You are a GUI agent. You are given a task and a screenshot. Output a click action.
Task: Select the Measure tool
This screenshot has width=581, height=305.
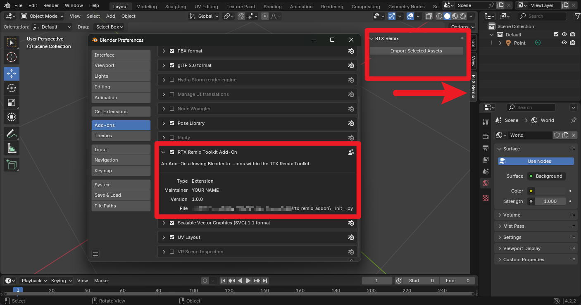[x=12, y=148]
